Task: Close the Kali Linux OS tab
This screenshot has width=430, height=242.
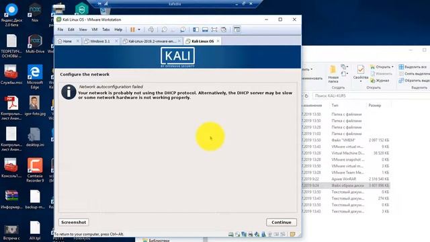Action: (x=218, y=41)
